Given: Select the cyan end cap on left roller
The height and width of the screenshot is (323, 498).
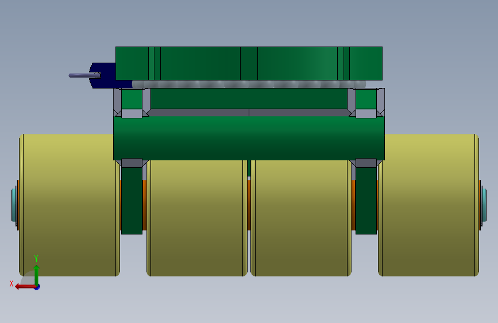Looking at the screenshot, I should [14, 205].
